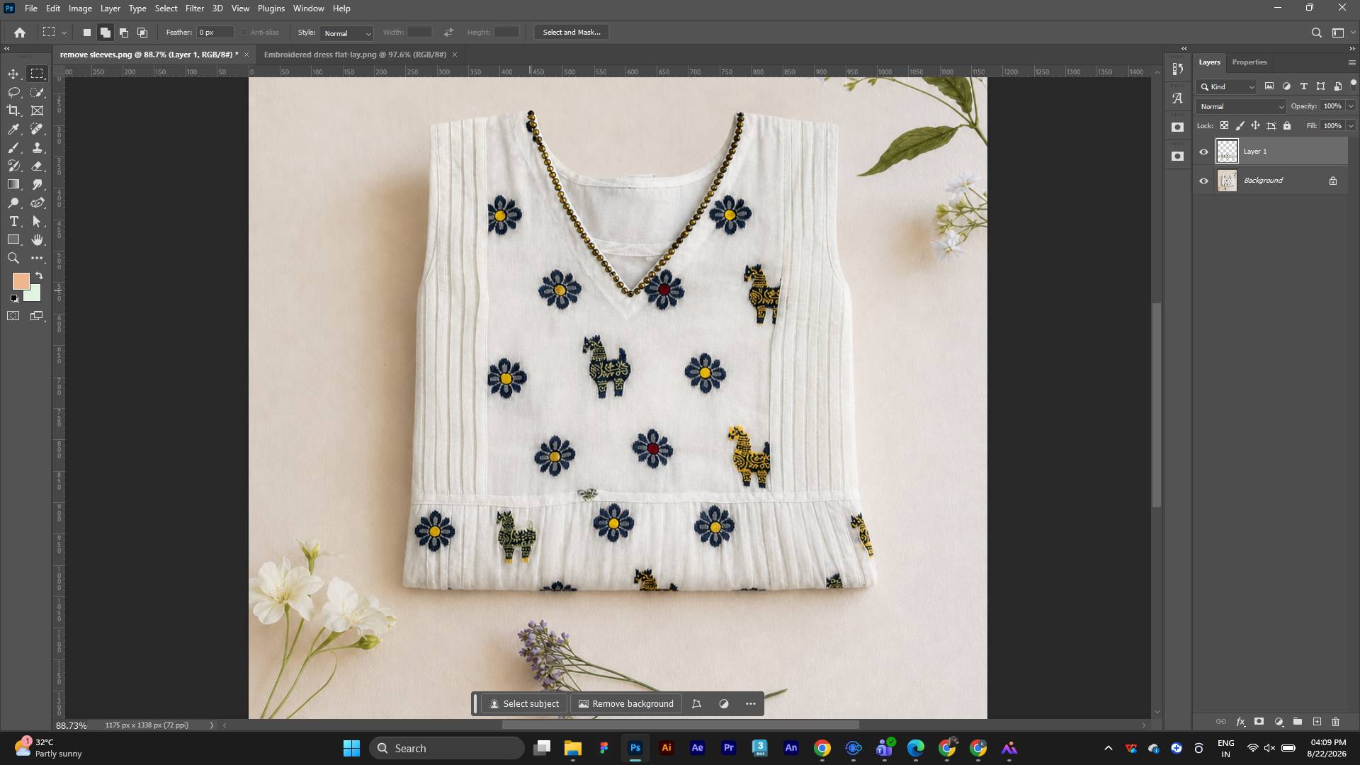Select the Zoom tool in toolbar
Viewport: 1360px width, 765px height.
pyautogui.click(x=13, y=258)
